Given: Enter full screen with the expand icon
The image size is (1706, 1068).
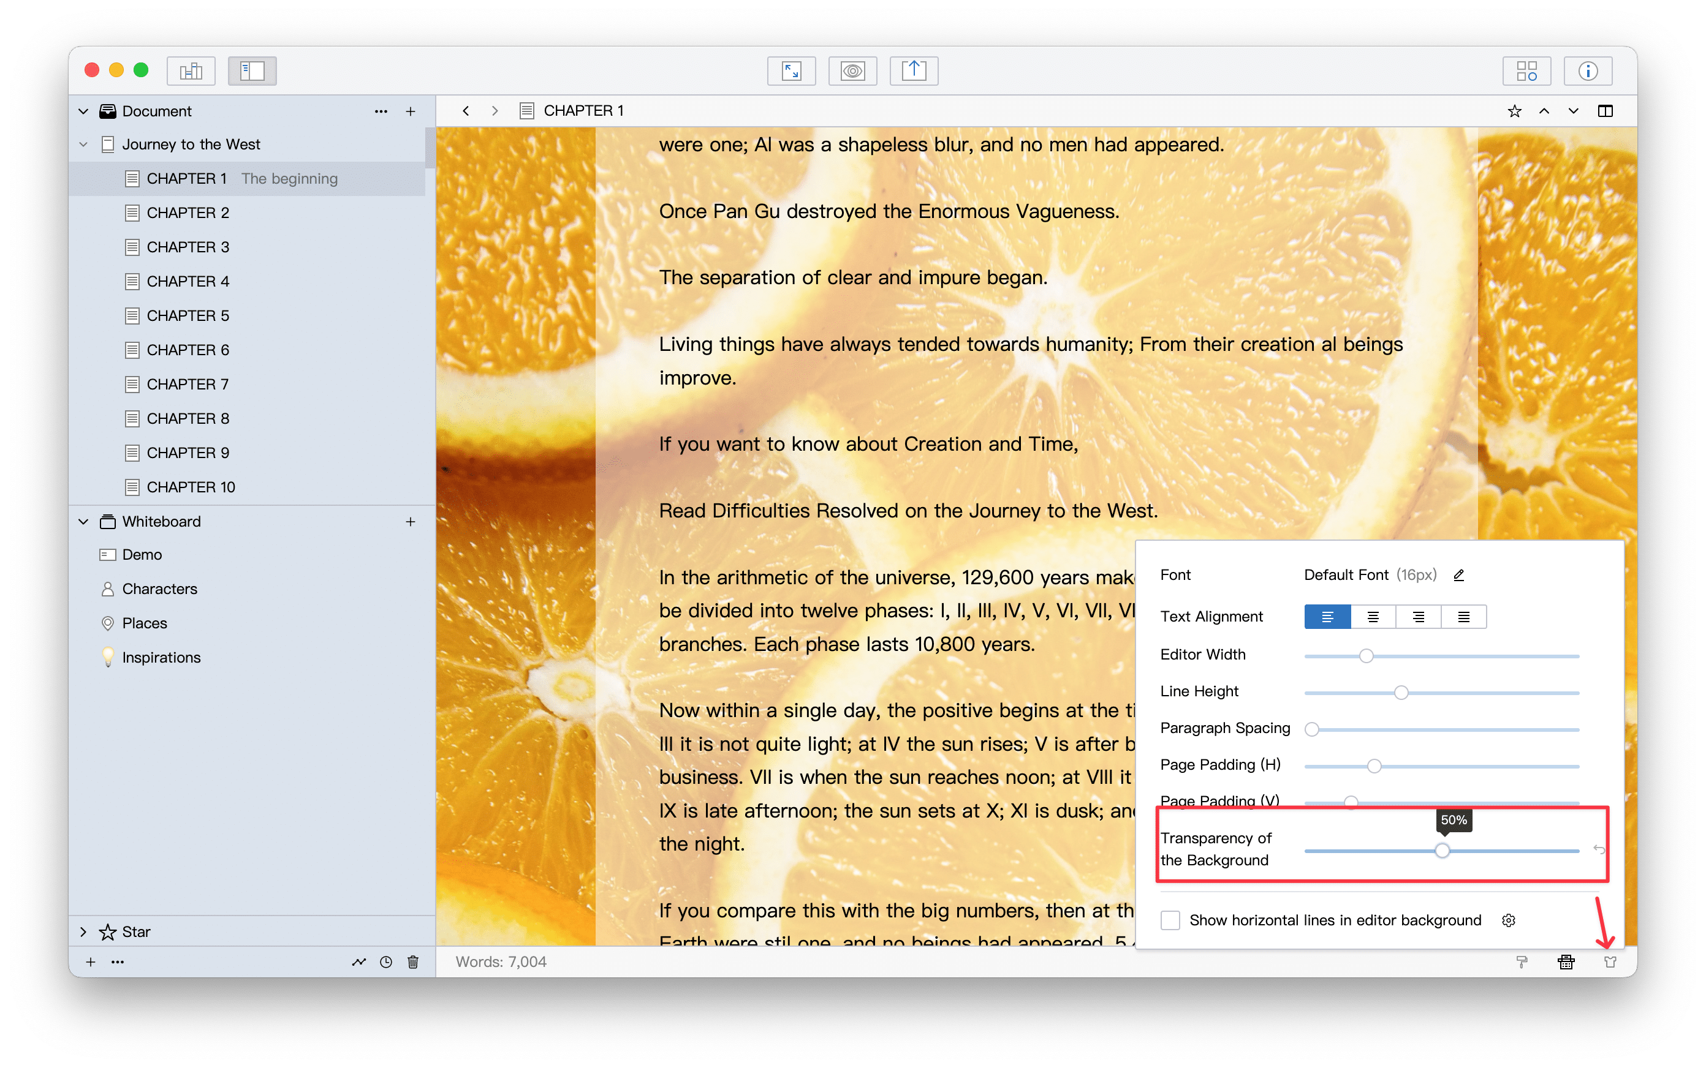Looking at the screenshot, I should [x=791, y=70].
